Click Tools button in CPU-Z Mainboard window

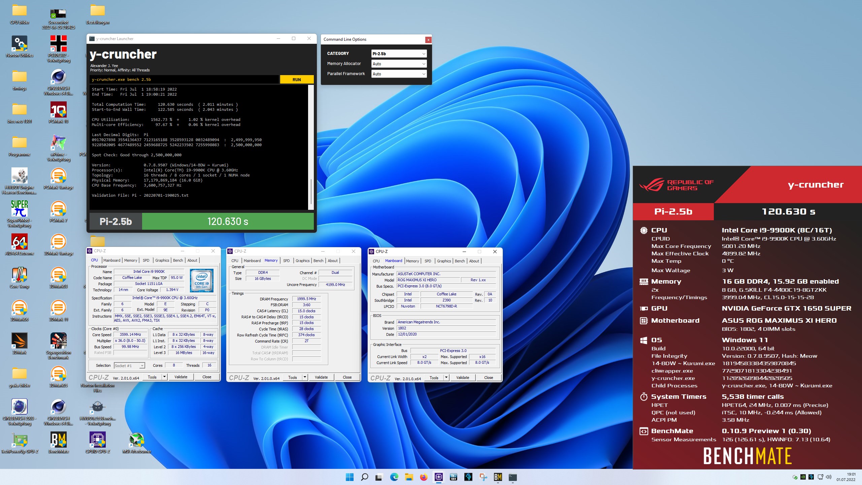click(x=434, y=378)
